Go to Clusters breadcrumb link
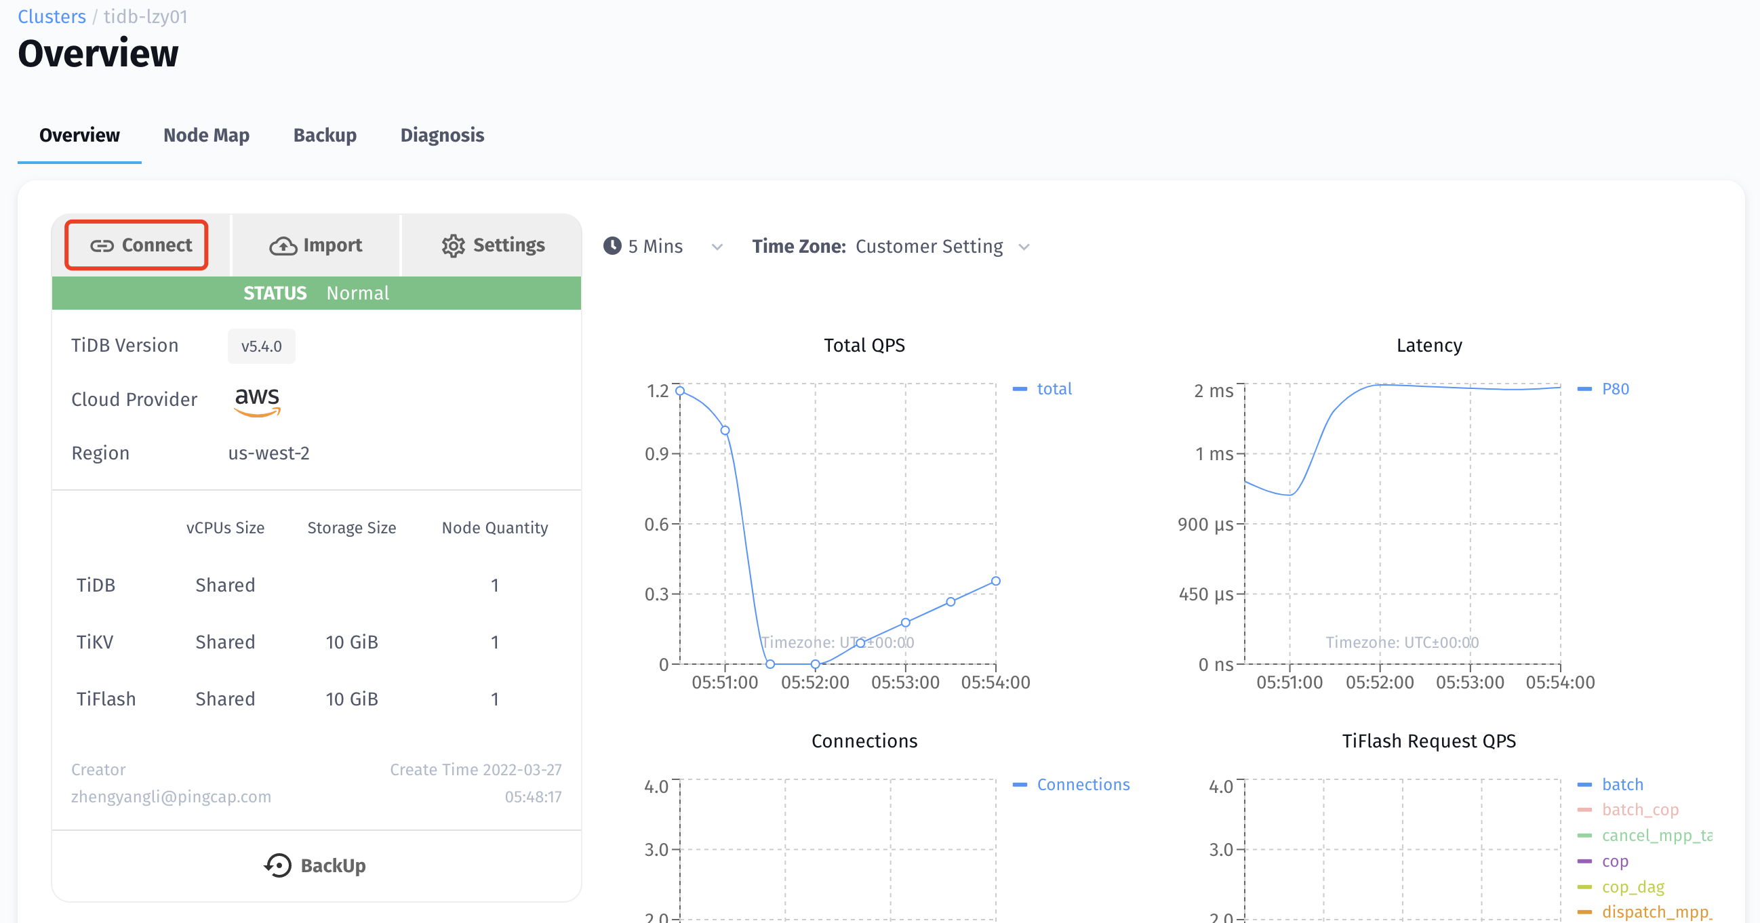 [52, 16]
